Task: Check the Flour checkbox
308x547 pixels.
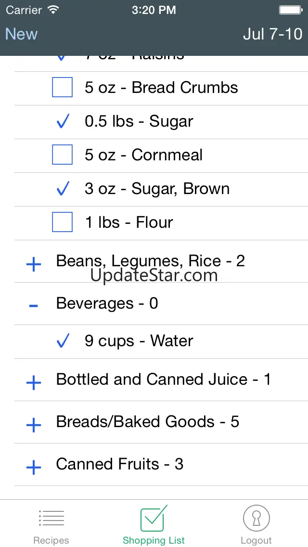Action: [63, 222]
